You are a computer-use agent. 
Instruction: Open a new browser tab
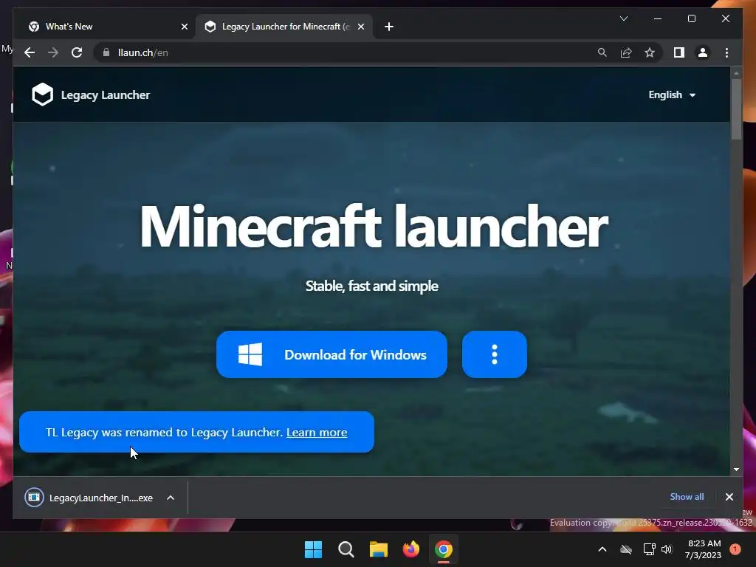click(388, 27)
